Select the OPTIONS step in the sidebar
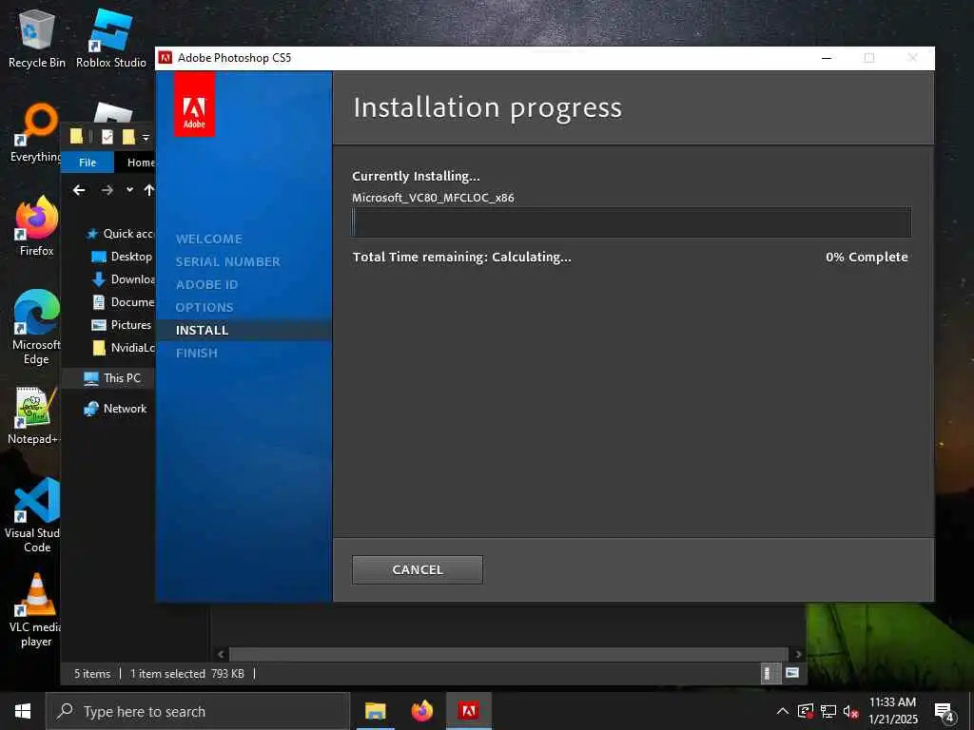 205,307
